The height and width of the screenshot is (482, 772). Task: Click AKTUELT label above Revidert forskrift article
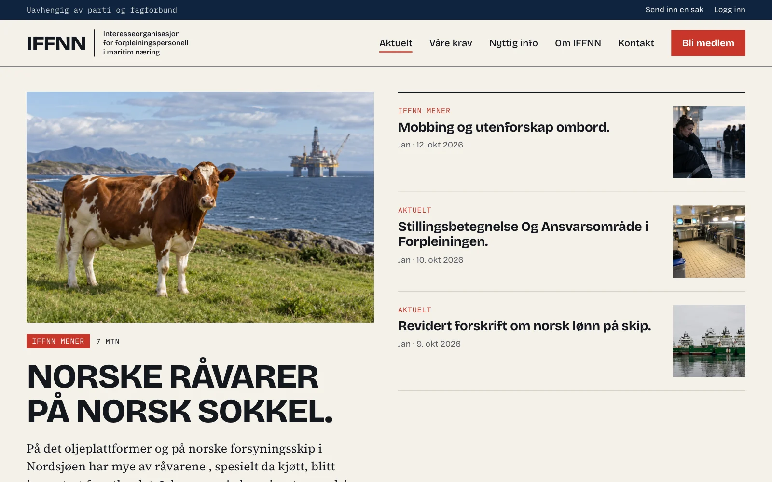[x=414, y=310]
